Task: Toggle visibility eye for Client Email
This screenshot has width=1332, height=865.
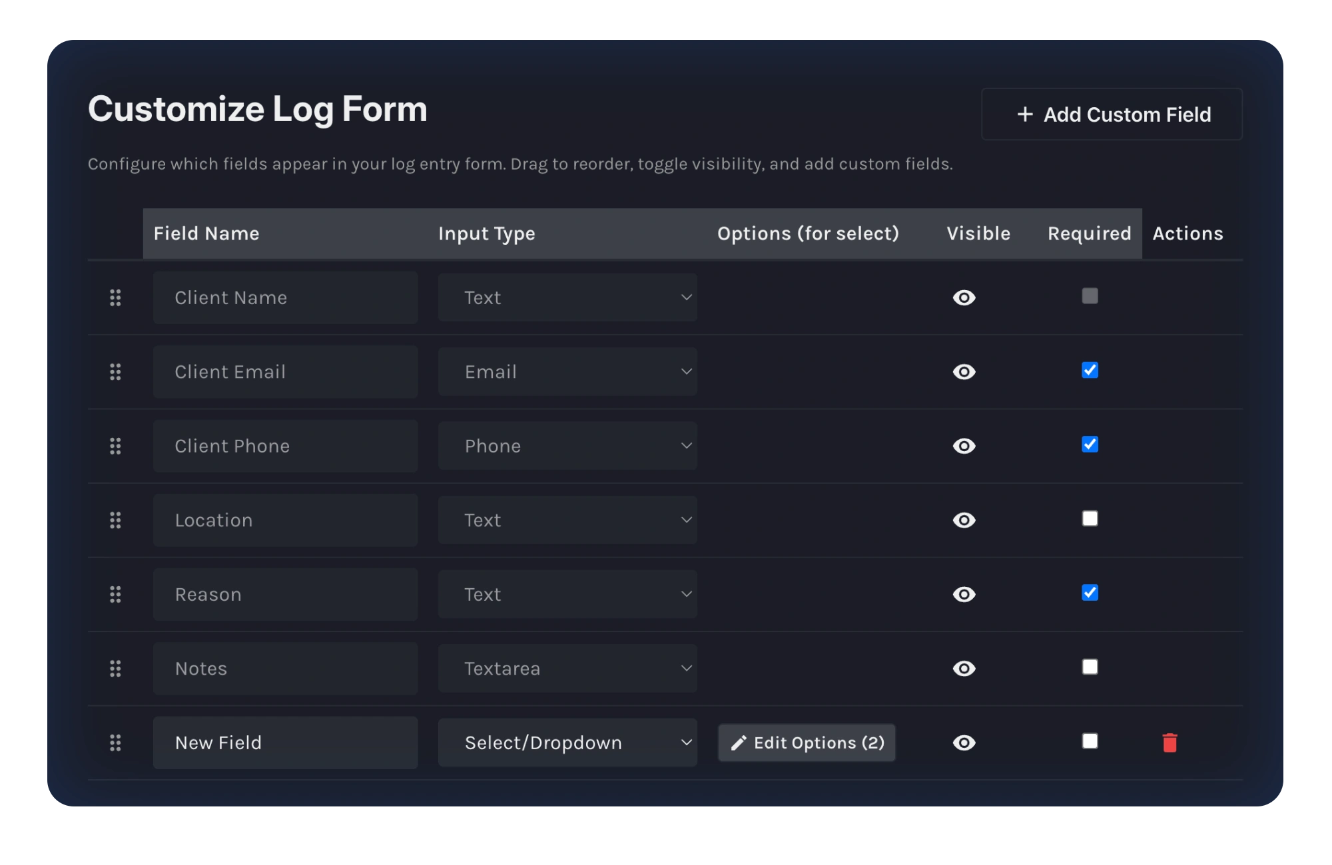Action: click(x=964, y=372)
